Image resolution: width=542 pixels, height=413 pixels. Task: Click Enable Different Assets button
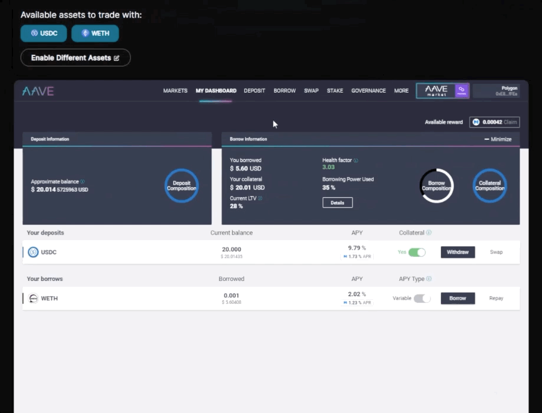pyautogui.click(x=76, y=58)
